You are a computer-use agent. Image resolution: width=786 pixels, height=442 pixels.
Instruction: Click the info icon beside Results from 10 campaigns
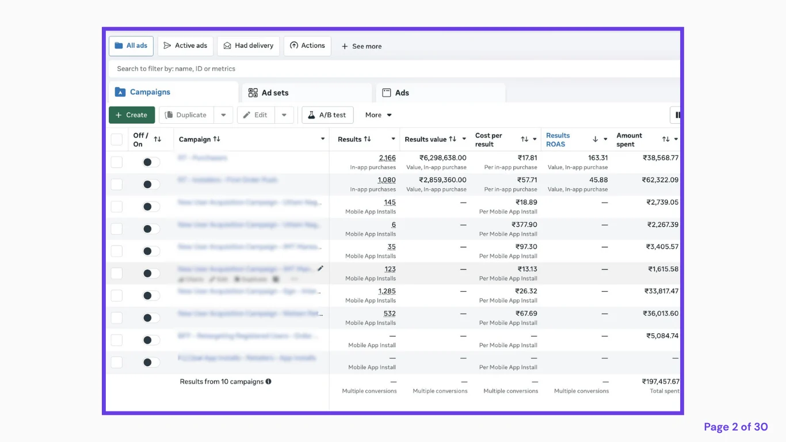point(269,382)
